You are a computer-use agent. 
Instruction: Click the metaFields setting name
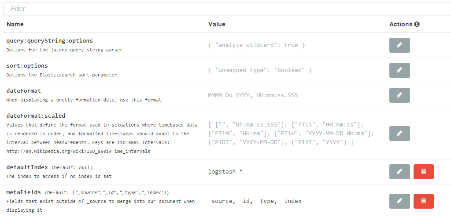[24, 192]
